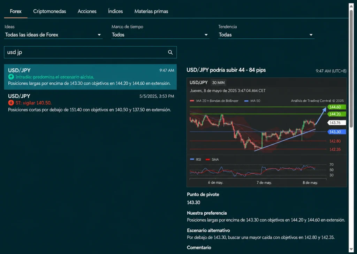Click the 144.20 green target label
357x254 pixels.
336,114
